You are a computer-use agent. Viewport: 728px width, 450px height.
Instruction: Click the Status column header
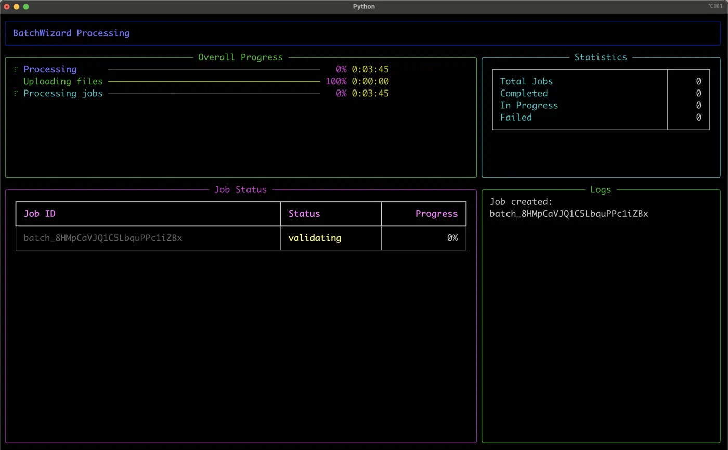click(x=304, y=214)
